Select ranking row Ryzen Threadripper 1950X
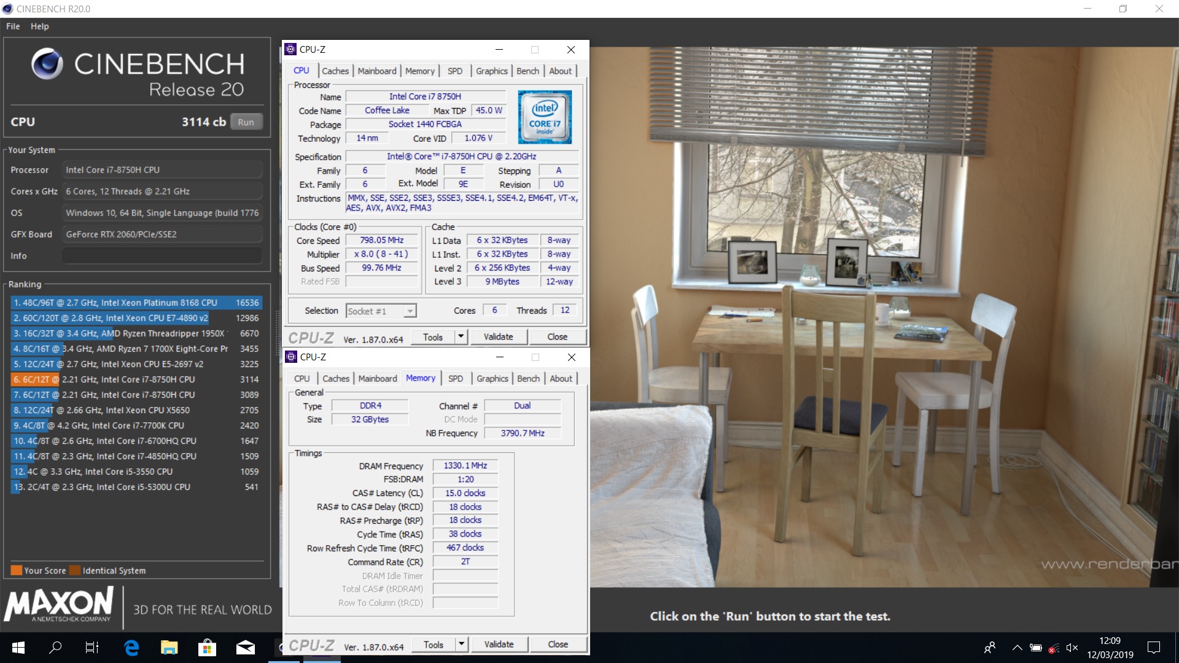The image size is (1179, 663). (136, 333)
